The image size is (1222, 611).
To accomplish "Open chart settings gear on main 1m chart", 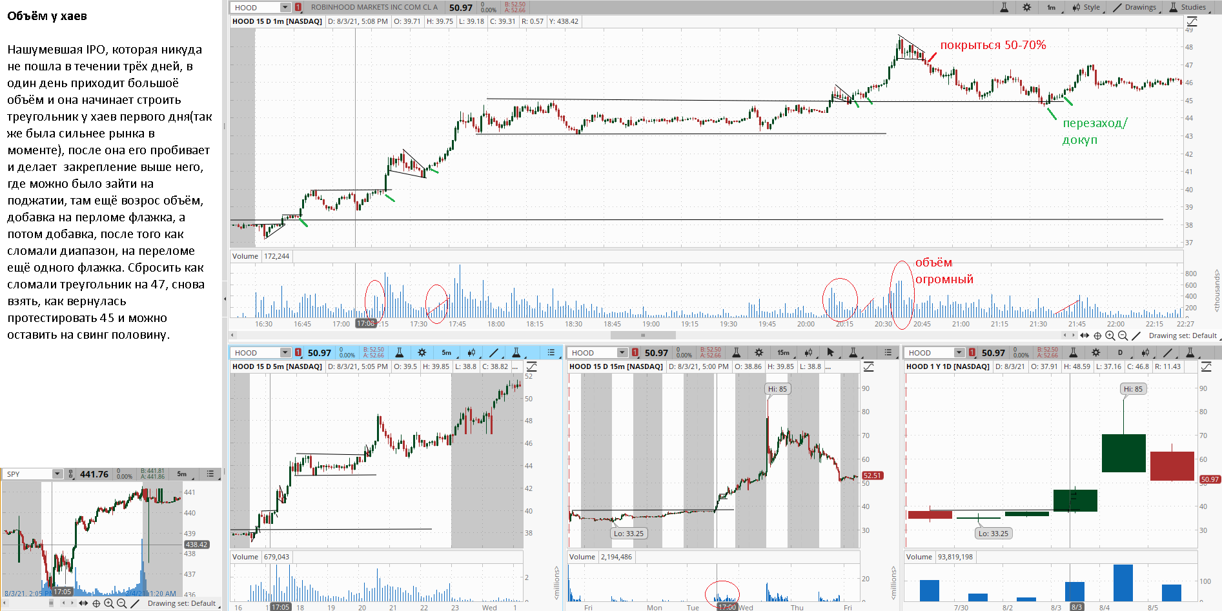I will pyautogui.click(x=1027, y=7).
